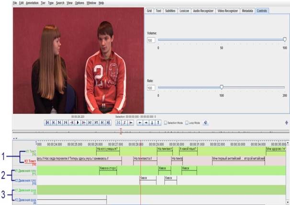The width and height of the screenshot is (290, 205).
Task: Step one pixel back
Action: [72, 123]
